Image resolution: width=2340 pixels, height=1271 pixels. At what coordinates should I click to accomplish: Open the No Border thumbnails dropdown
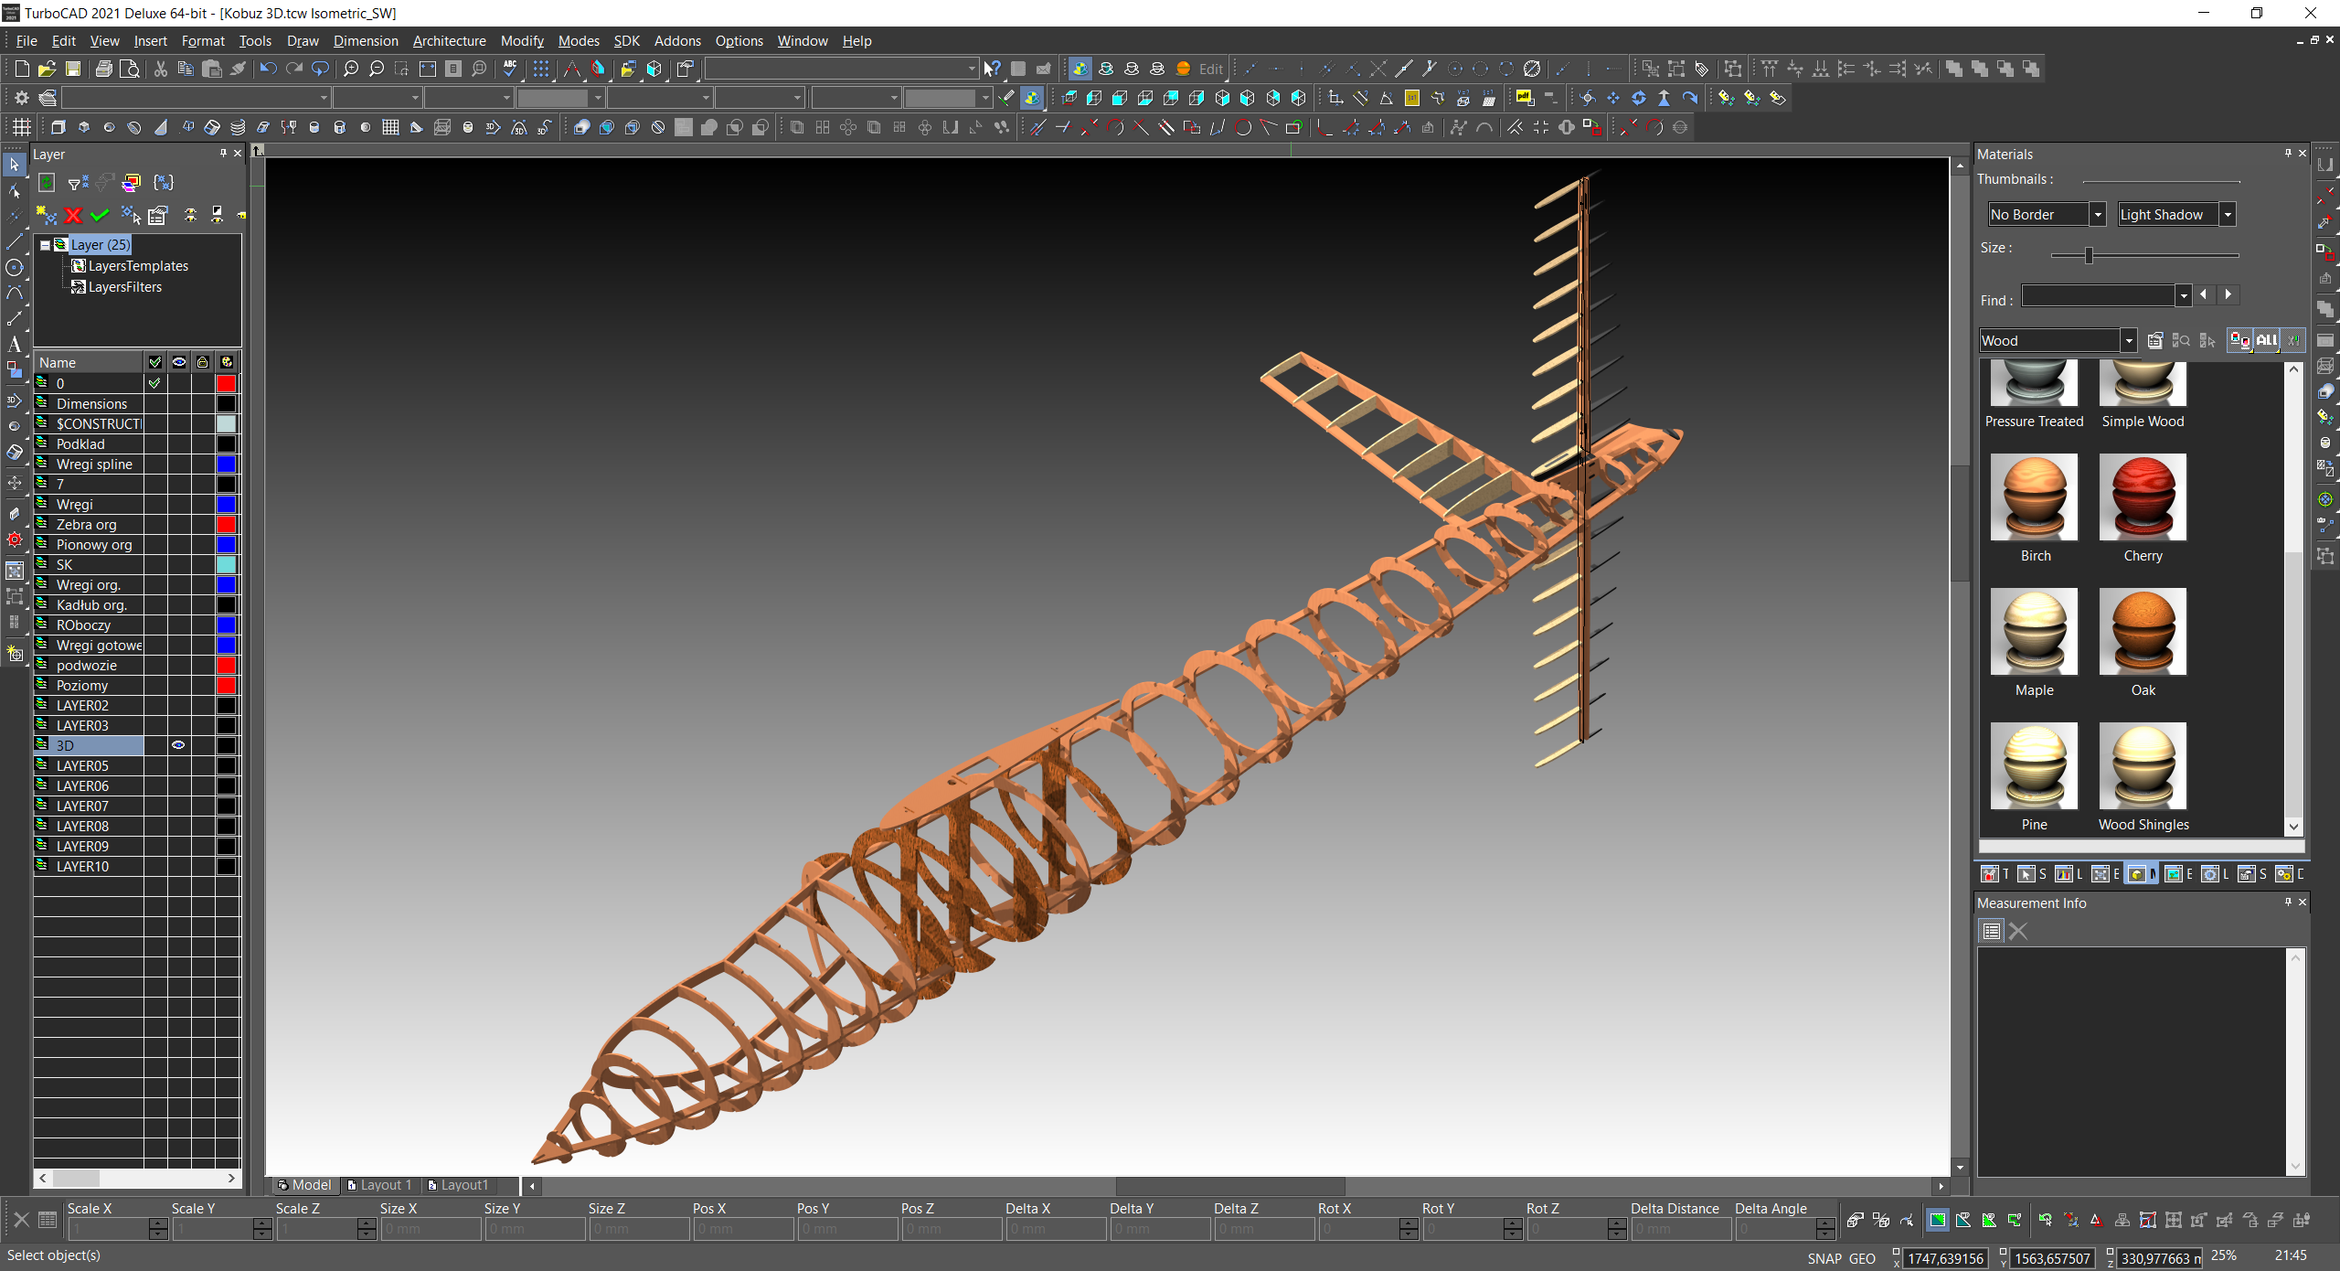[x=2098, y=215]
